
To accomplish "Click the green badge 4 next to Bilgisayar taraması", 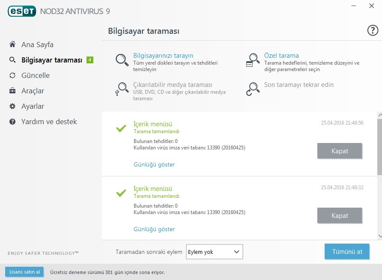I will click(90, 60).
